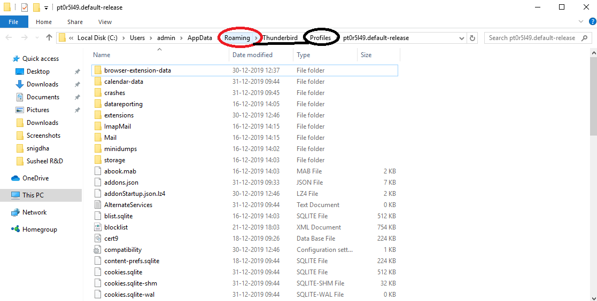This screenshot has width=597, height=301.
Task: Select the addons.json file name
Action: (x=121, y=183)
